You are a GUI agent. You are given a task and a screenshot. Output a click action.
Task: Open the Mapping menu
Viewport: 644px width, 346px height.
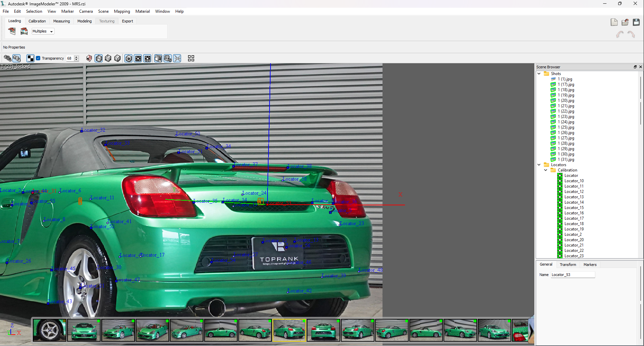click(122, 11)
